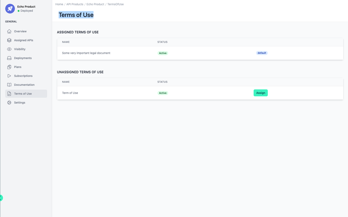The width and height of the screenshot is (348, 217).
Task: Go to Echo Product via breadcrumb
Action: tap(95, 4)
